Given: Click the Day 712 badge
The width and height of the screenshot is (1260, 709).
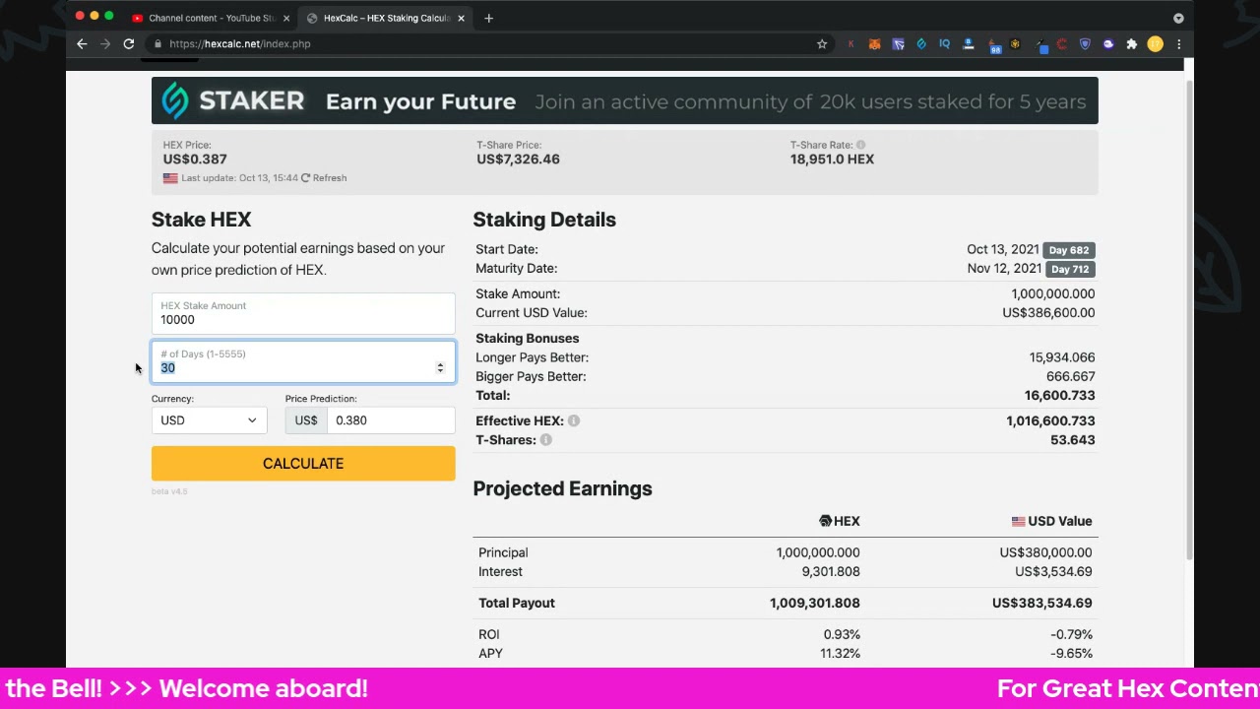Looking at the screenshot, I should [x=1068, y=269].
